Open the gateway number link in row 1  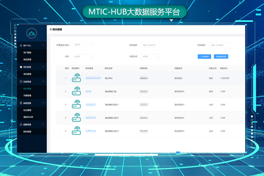[93, 78]
